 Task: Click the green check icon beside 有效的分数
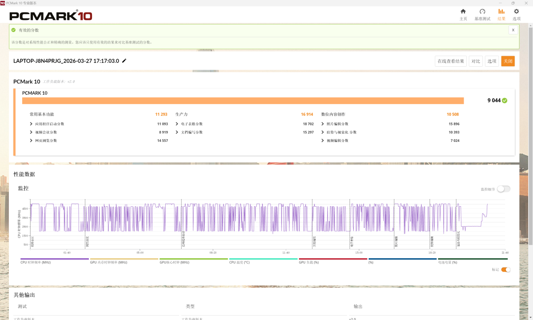[x=13, y=30]
